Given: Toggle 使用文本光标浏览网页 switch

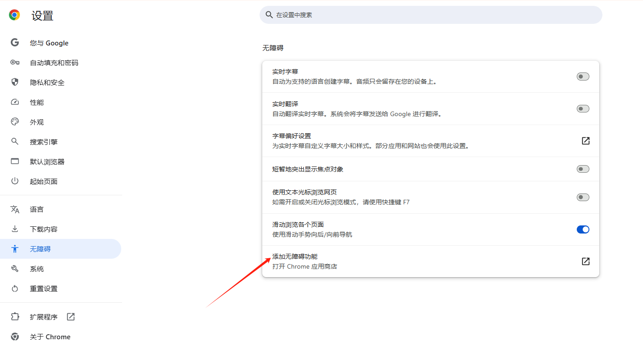Looking at the screenshot, I should (583, 197).
